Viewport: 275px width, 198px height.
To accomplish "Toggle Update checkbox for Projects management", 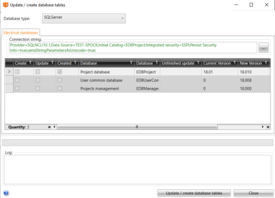I will click(x=38, y=89).
